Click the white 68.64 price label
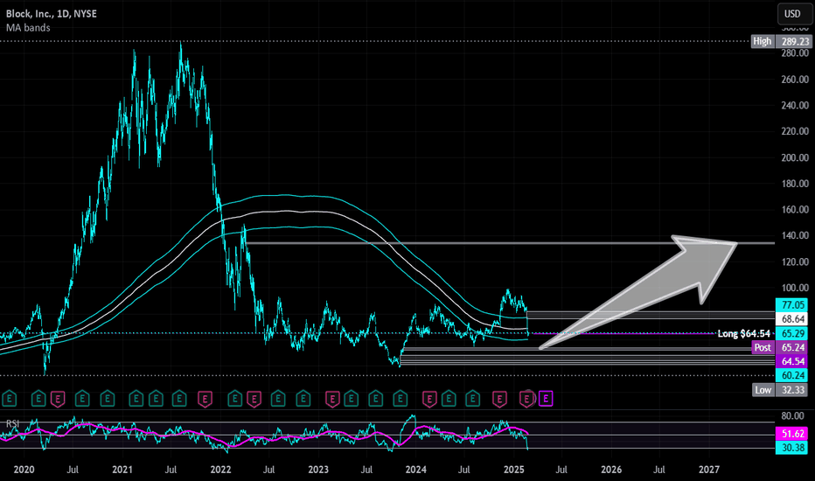815x481 pixels. click(791, 318)
